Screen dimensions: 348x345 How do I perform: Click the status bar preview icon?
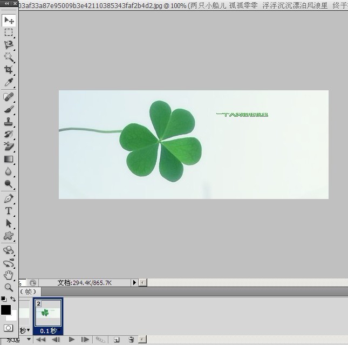(x=32, y=283)
